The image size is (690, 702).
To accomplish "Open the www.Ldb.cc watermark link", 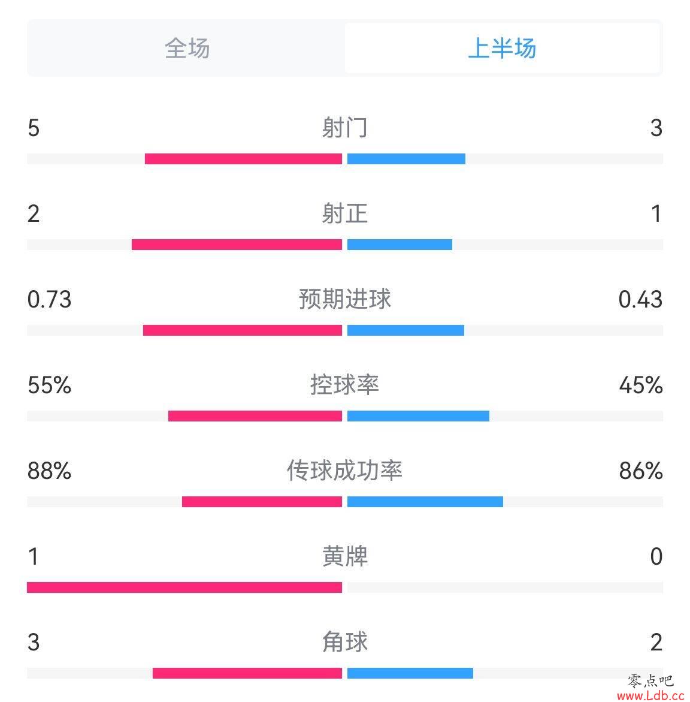I will (650, 695).
